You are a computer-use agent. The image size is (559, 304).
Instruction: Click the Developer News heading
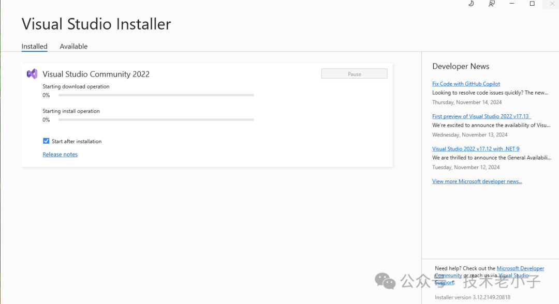(x=461, y=66)
